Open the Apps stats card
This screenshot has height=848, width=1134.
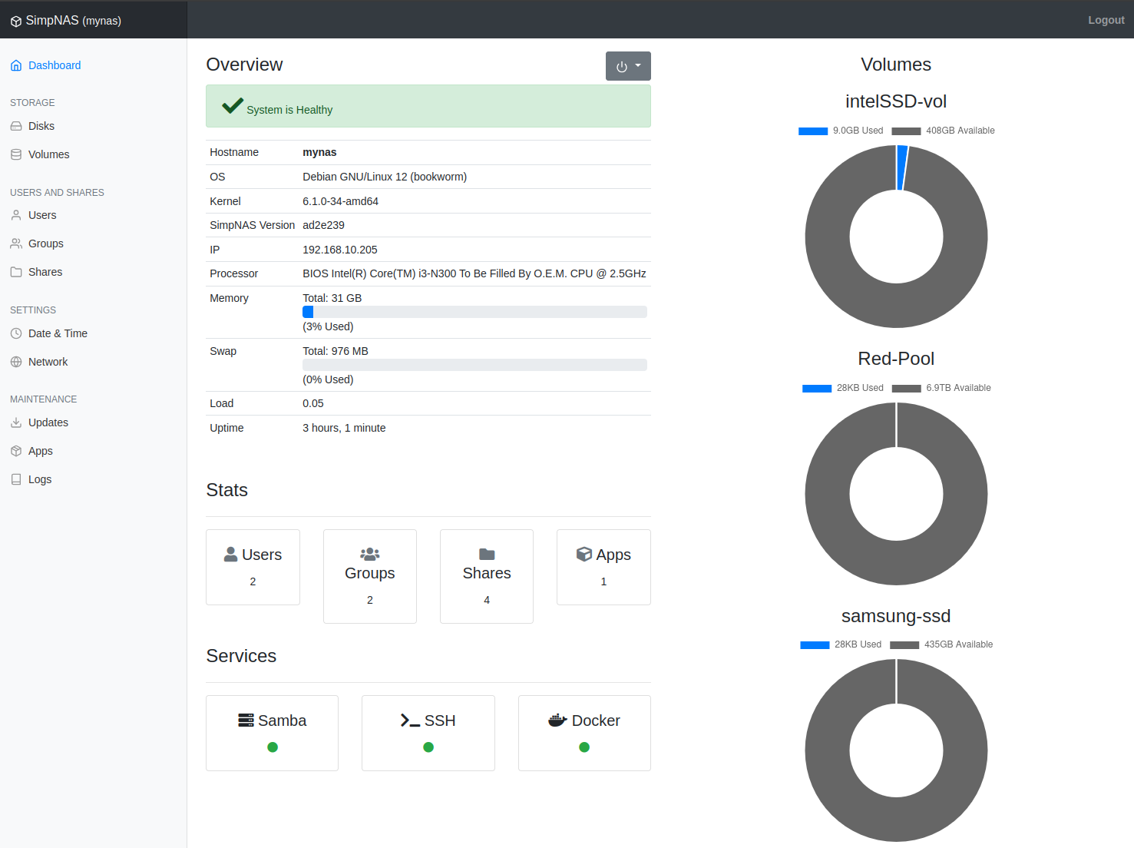pyautogui.click(x=603, y=567)
